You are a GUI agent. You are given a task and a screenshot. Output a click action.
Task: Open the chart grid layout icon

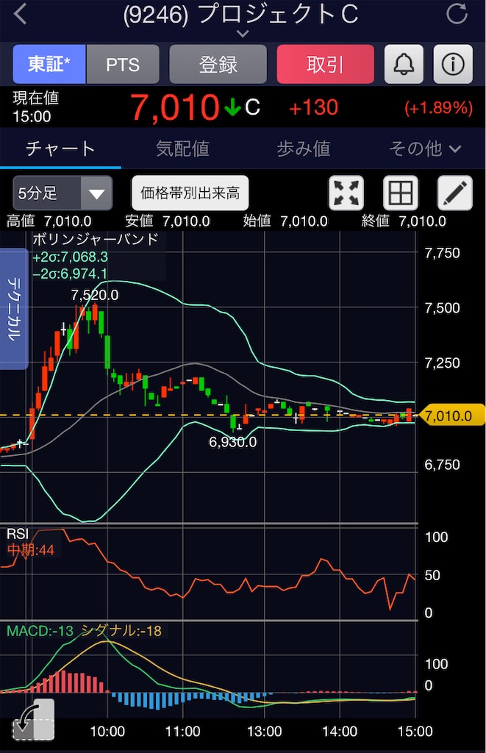click(401, 193)
